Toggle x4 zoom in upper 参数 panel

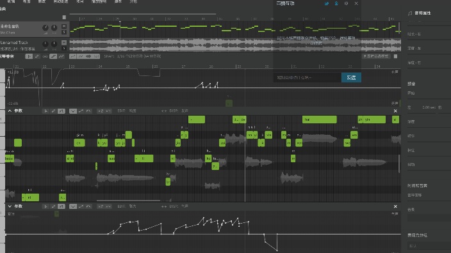[108, 111]
